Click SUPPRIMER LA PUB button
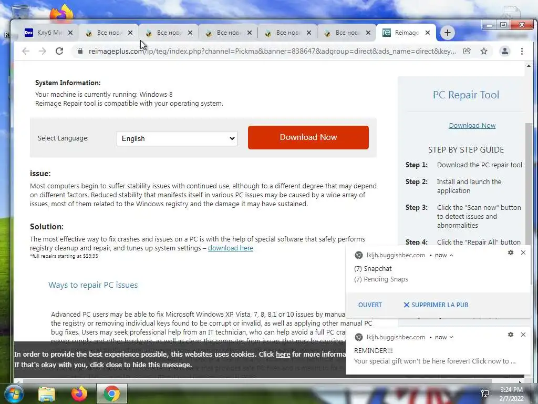This screenshot has height=404, width=538. [436, 305]
